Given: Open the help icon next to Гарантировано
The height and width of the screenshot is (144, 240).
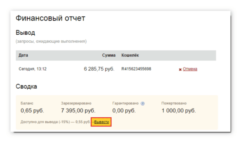Looking at the screenshot, I should [142, 104].
